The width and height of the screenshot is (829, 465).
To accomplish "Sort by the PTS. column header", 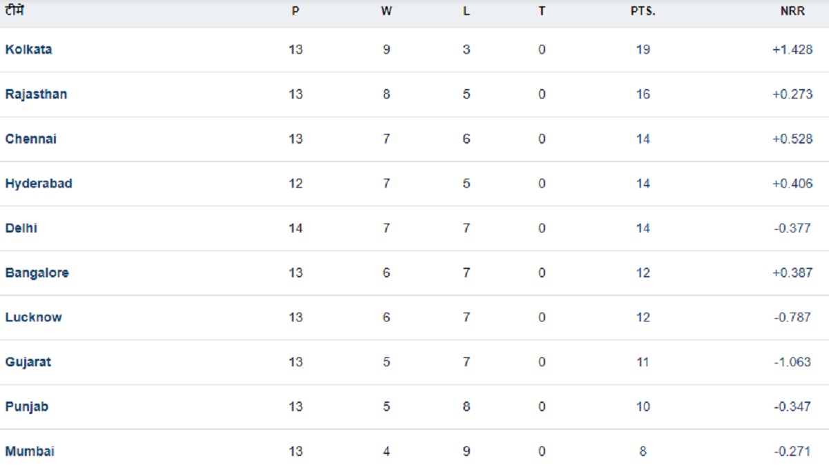I will coord(642,12).
